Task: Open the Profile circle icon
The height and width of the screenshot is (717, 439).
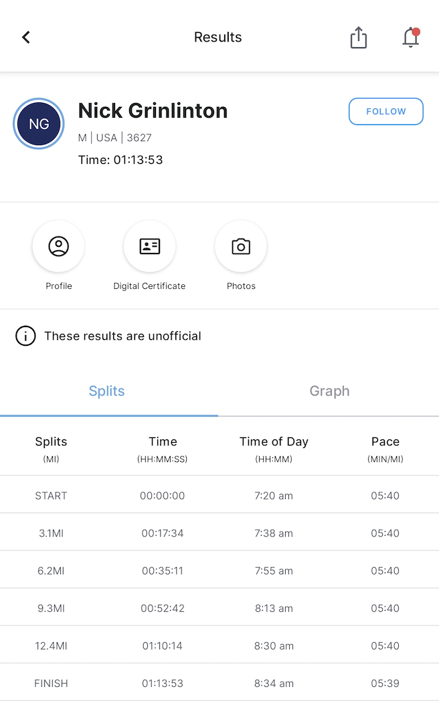Action: pyautogui.click(x=59, y=246)
